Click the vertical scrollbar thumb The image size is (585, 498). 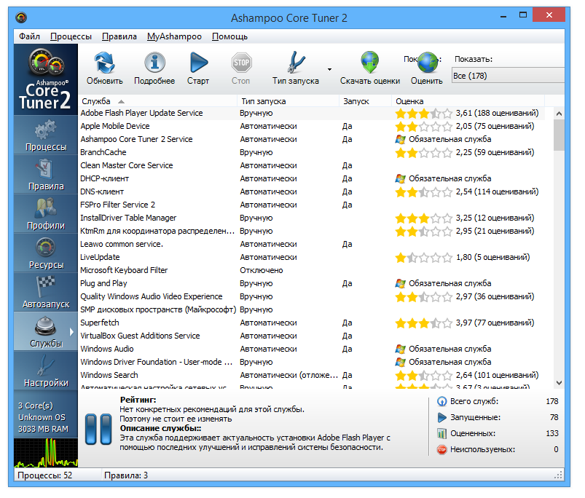click(x=559, y=135)
